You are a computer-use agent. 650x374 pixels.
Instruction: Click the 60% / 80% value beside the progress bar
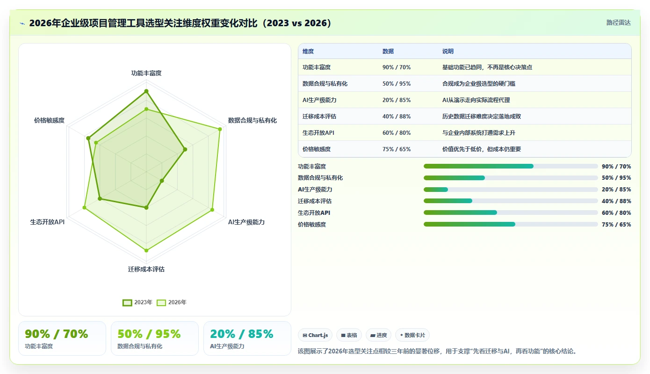(x=616, y=213)
